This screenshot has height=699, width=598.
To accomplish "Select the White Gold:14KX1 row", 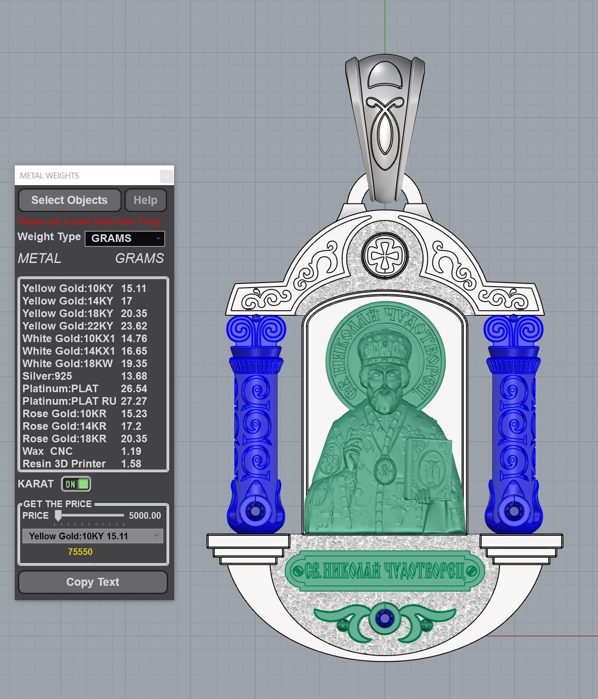I will tap(93, 351).
